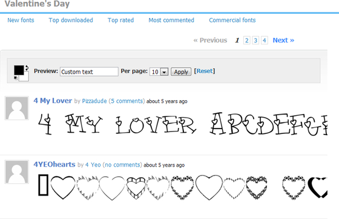339x219 pixels.
Task: Open Commercial fonts tab
Action: [x=232, y=20]
